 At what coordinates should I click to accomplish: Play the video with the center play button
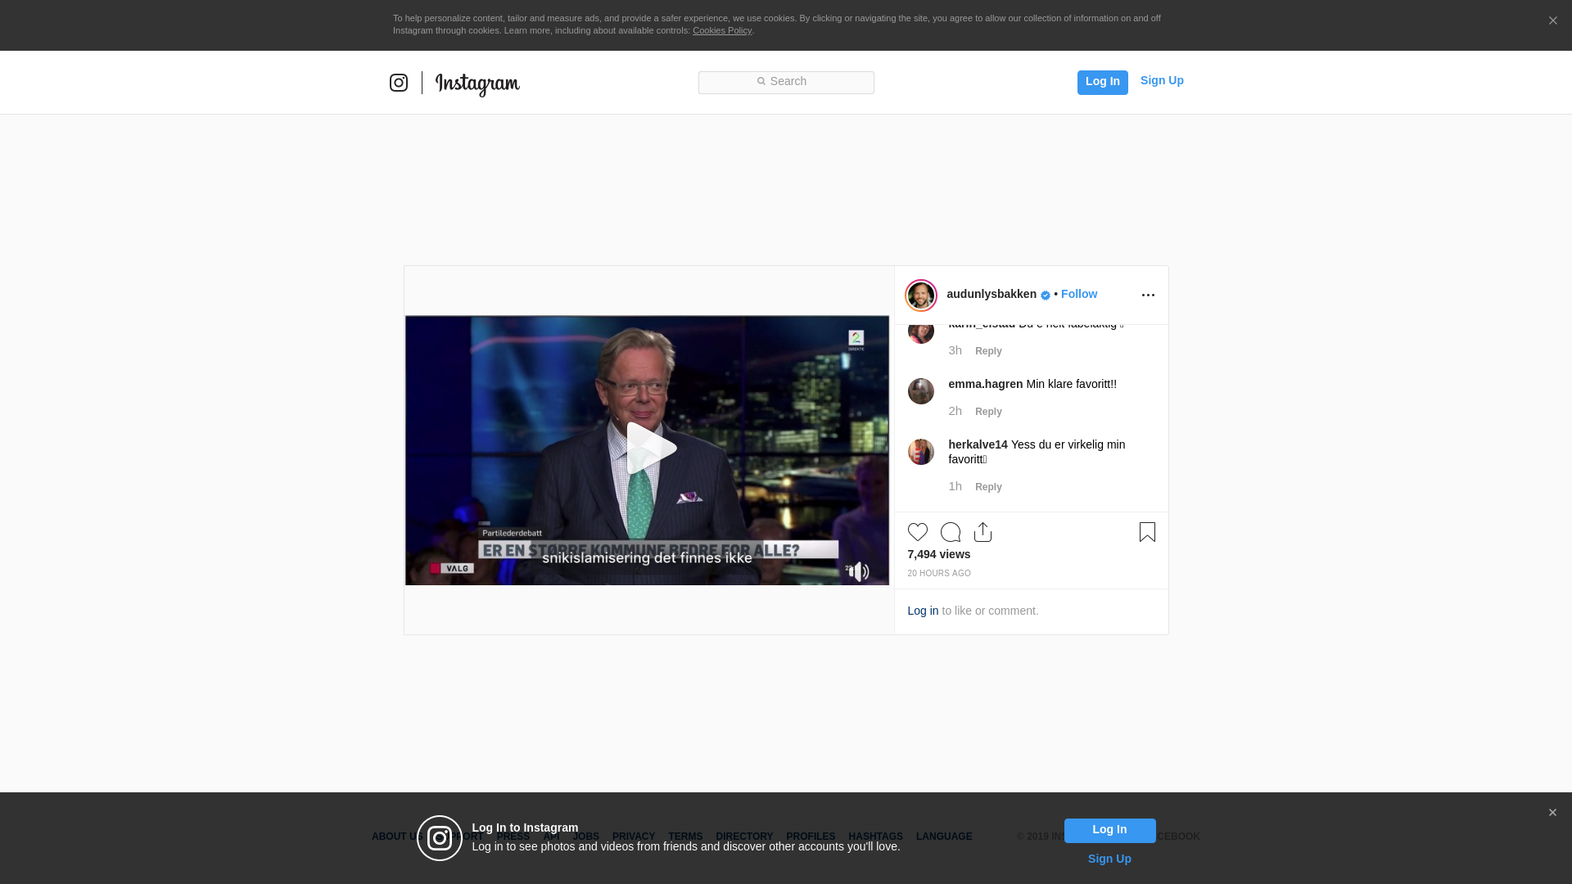coord(651,449)
